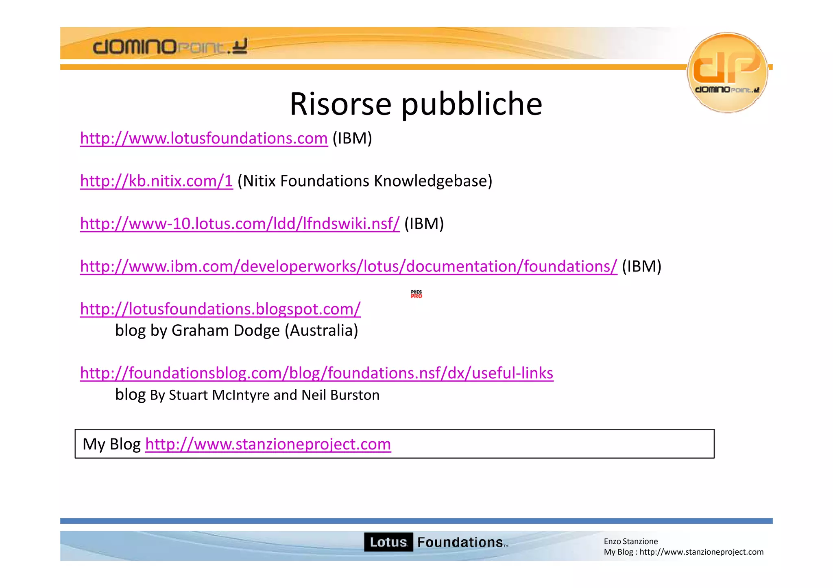Click the dominopoint banner logo text
This screenshot has width=833, height=588.
170,46
